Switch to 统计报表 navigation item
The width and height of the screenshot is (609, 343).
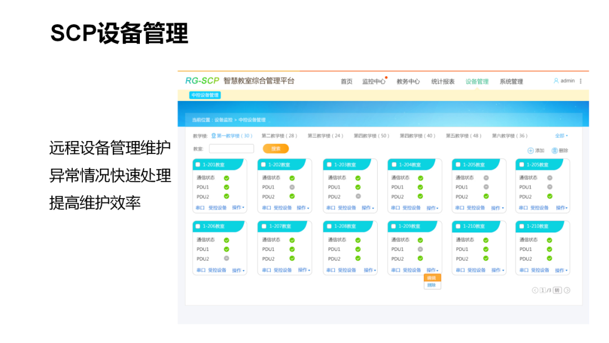click(x=443, y=82)
